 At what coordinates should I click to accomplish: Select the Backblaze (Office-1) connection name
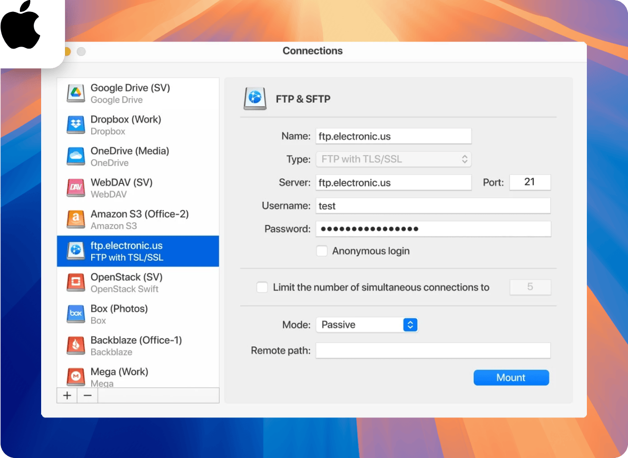click(136, 341)
